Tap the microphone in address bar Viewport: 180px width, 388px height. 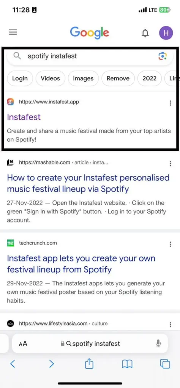pyautogui.click(x=158, y=343)
